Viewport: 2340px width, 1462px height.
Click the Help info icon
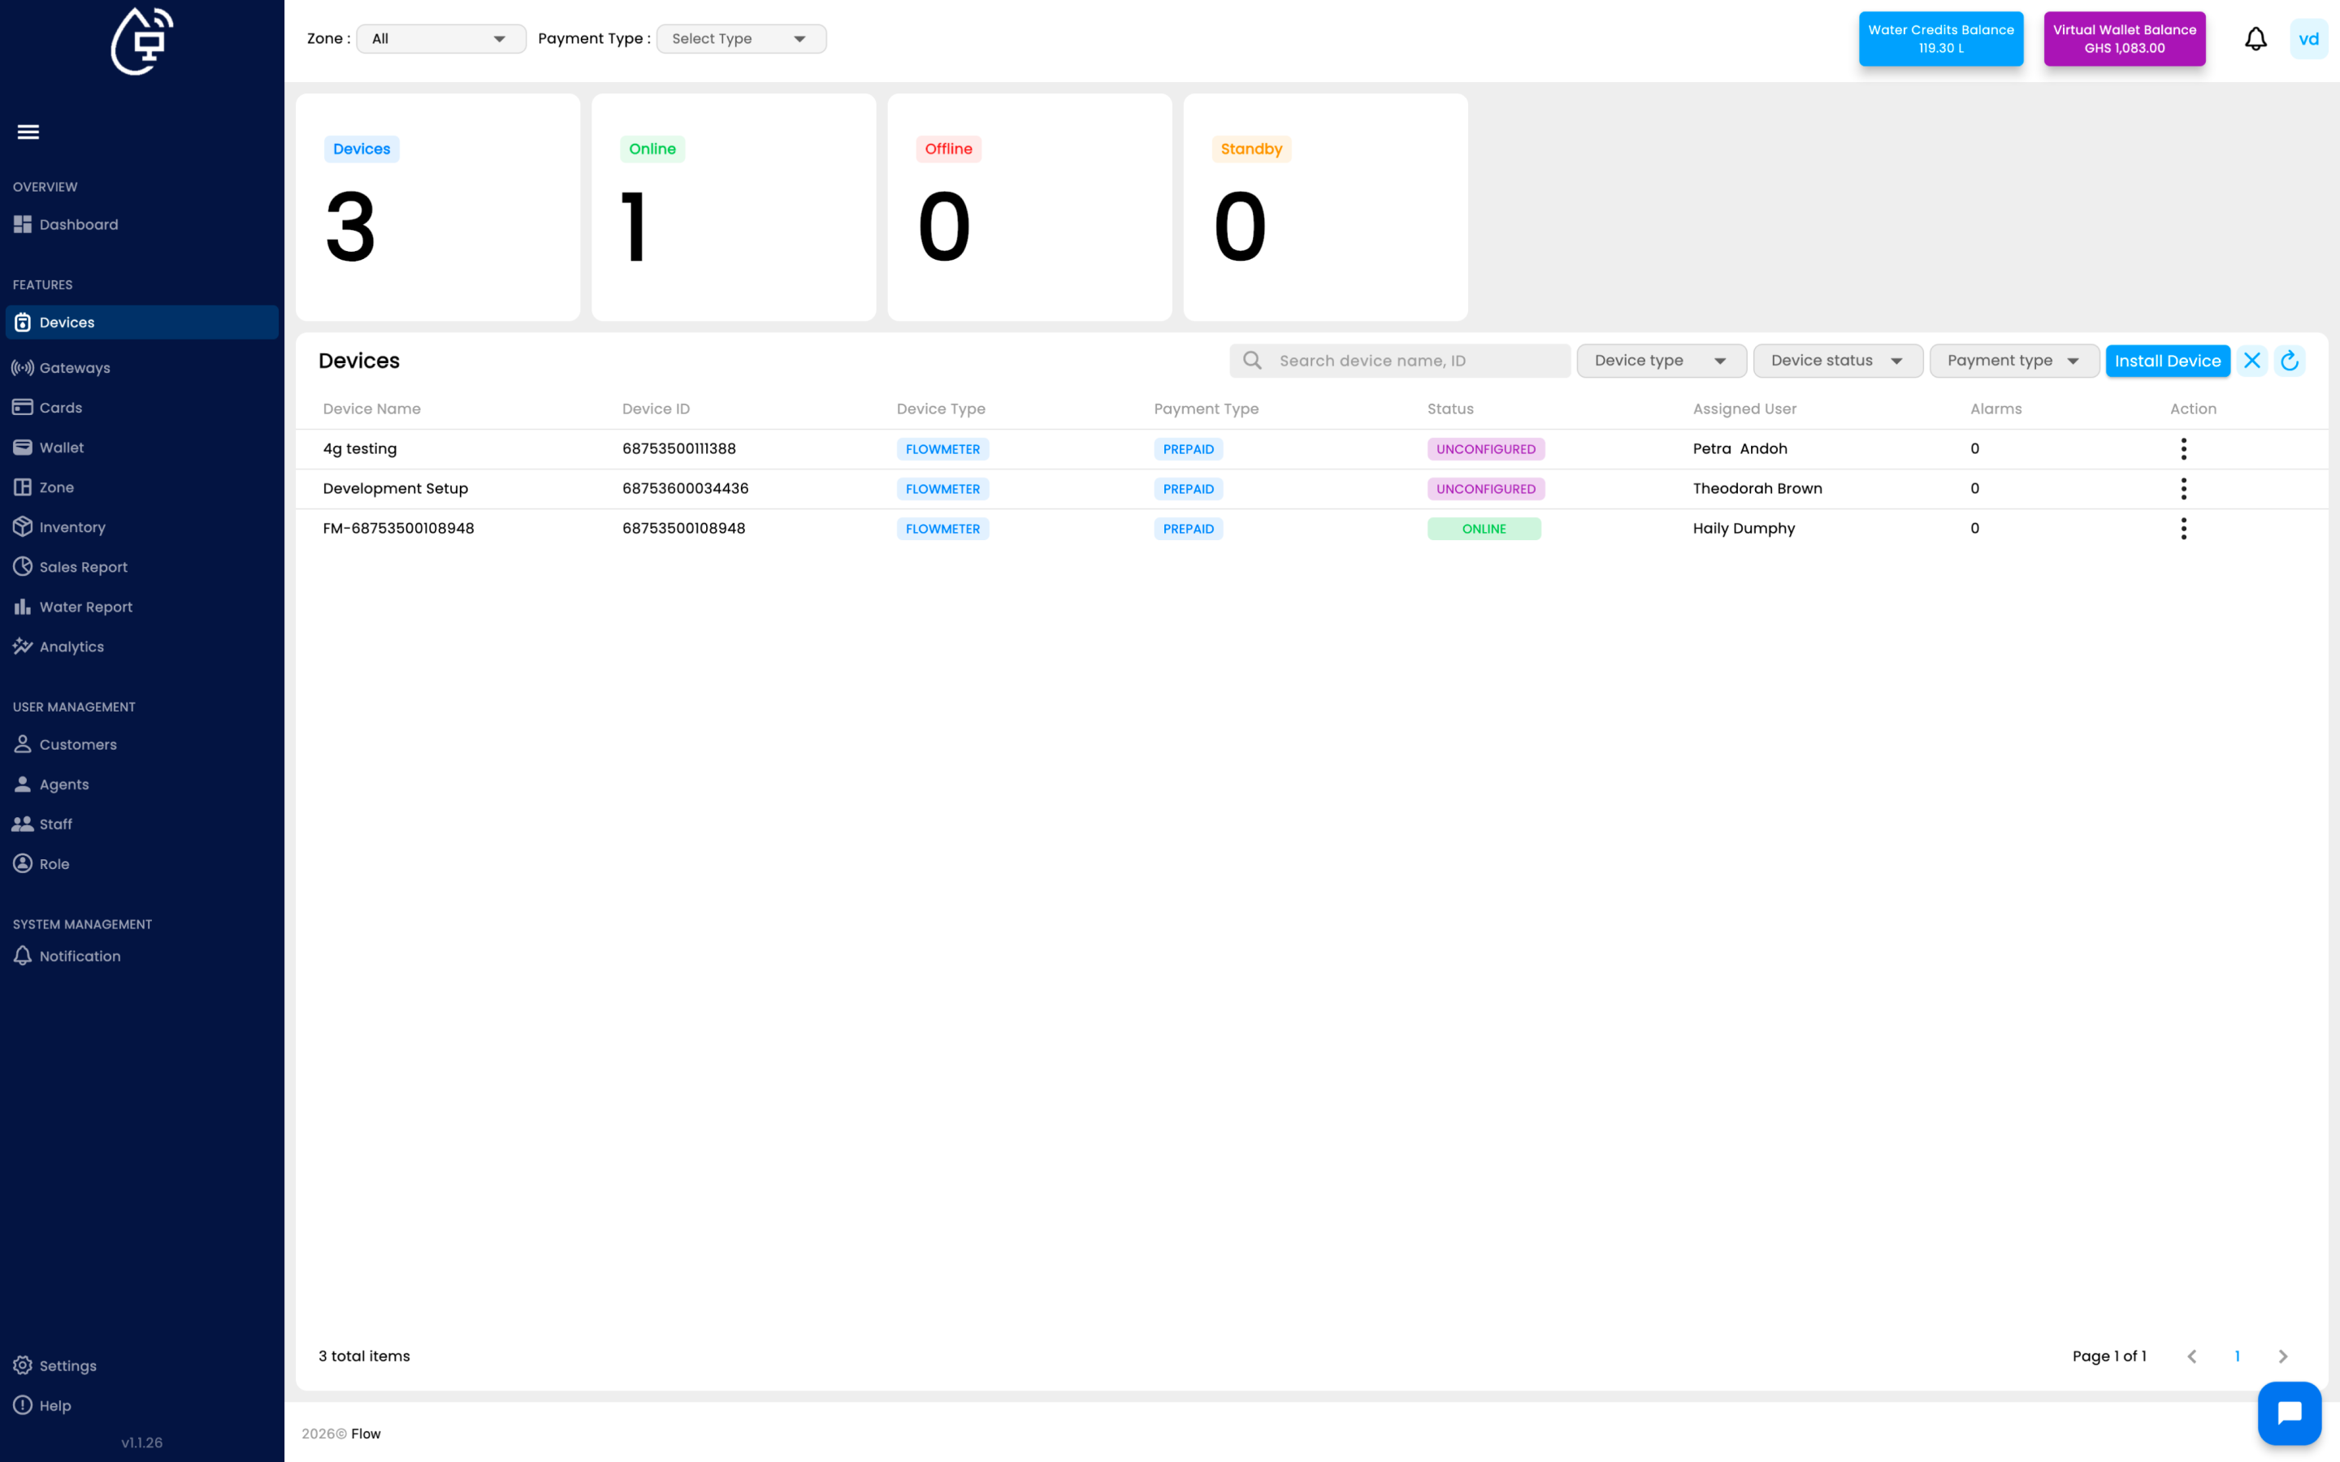click(22, 1405)
